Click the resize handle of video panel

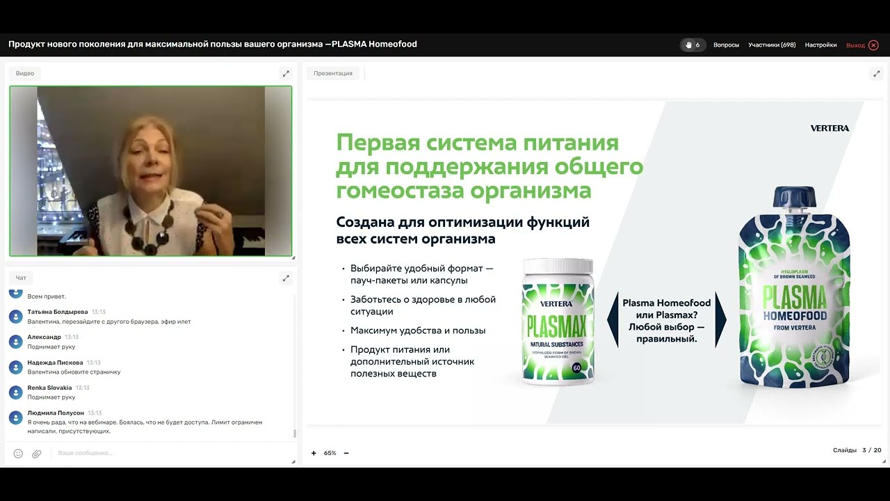coord(294,258)
